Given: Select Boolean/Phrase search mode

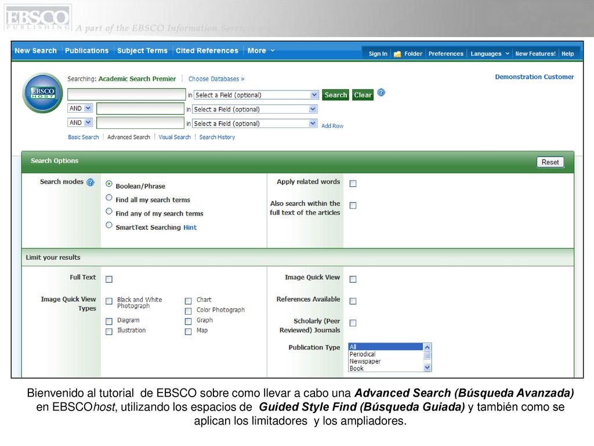Looking at the screenshot, I should point(108,184).
